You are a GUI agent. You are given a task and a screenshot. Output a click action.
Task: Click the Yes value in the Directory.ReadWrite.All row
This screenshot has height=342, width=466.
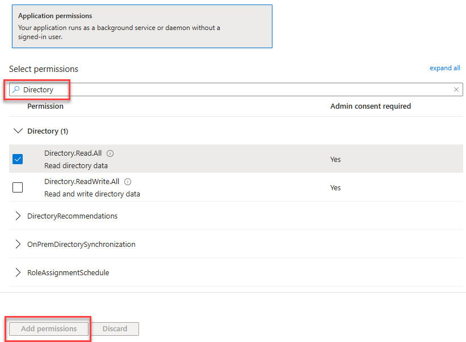click(335, 187)
